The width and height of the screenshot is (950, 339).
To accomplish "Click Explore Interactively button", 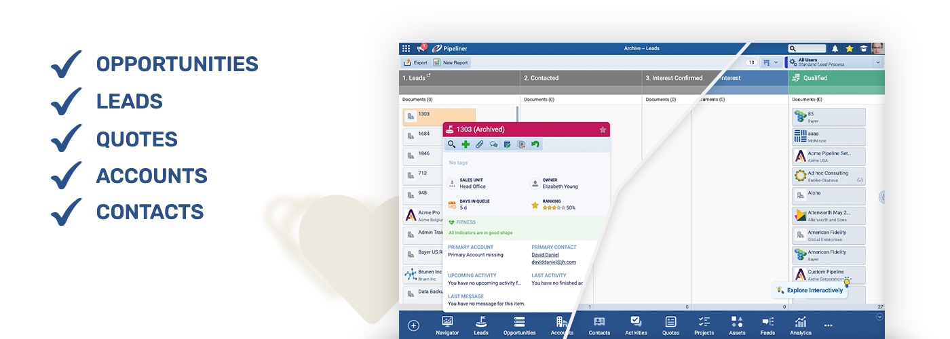I will 810,290.
